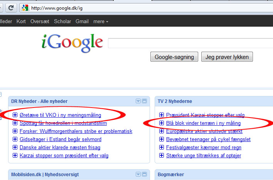
Task: Expand the 'Gidseltager i Estland' plus icon
Action: click(x=15, y=139)
